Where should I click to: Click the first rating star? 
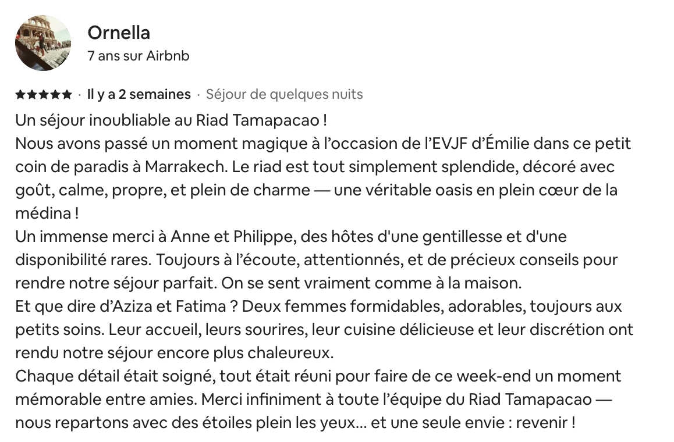coord(20,94)
